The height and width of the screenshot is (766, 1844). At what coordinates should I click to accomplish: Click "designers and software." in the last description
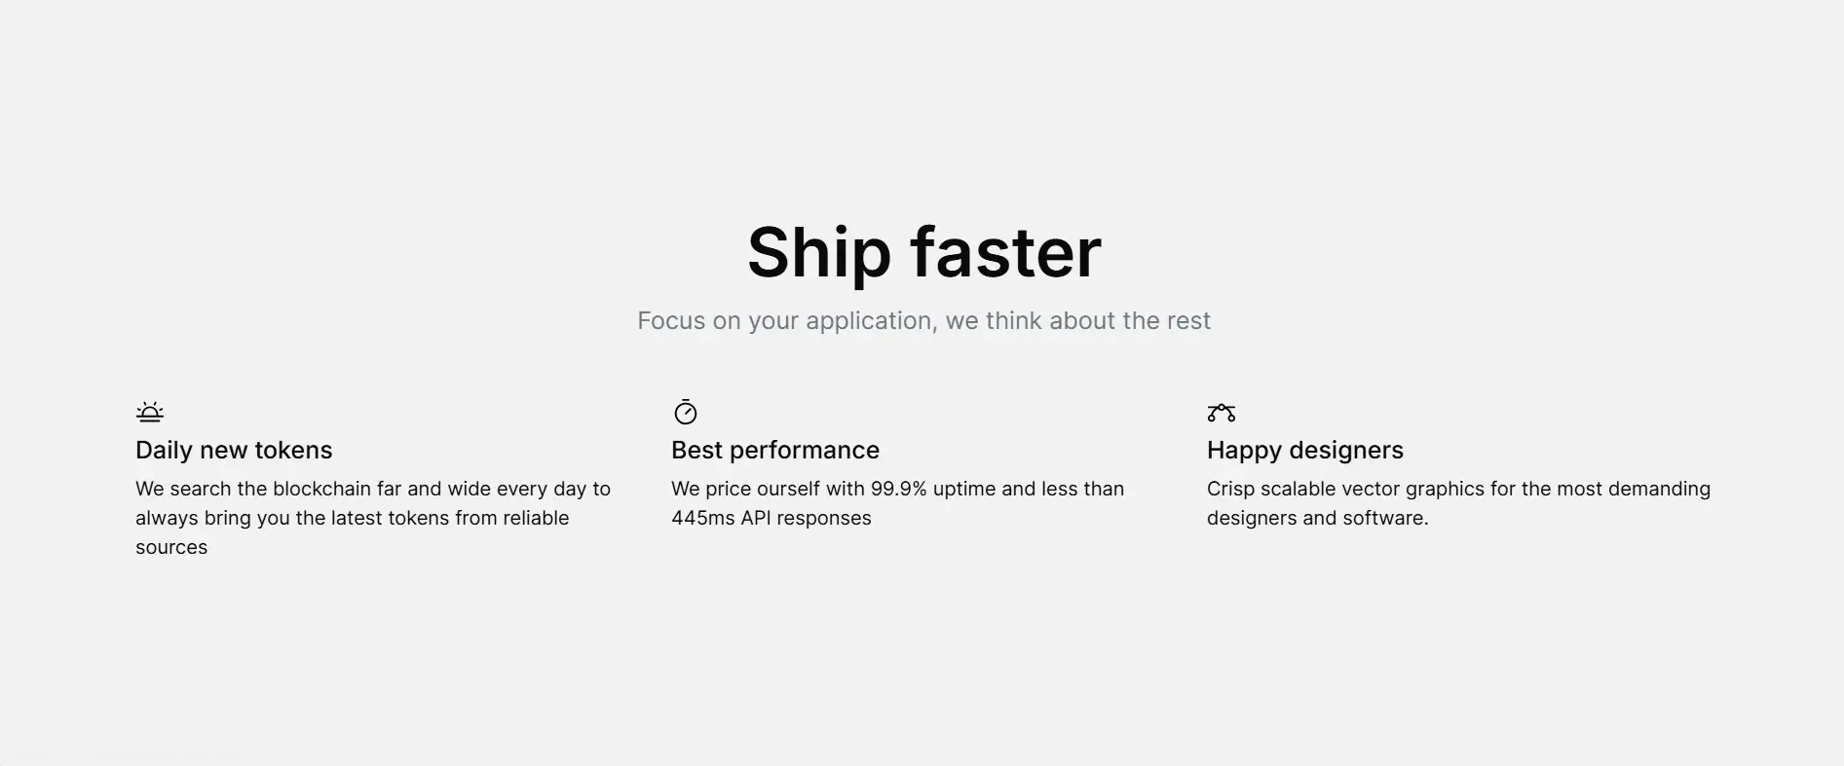click(x=1317, y=518)
